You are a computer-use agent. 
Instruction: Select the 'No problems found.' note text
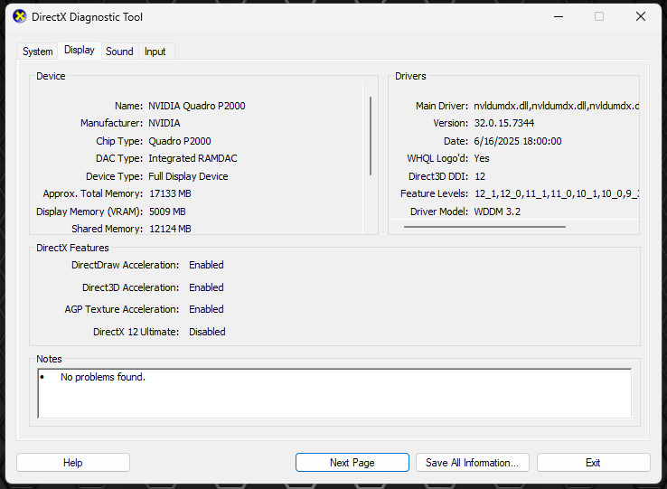click(x=102, y=377)
